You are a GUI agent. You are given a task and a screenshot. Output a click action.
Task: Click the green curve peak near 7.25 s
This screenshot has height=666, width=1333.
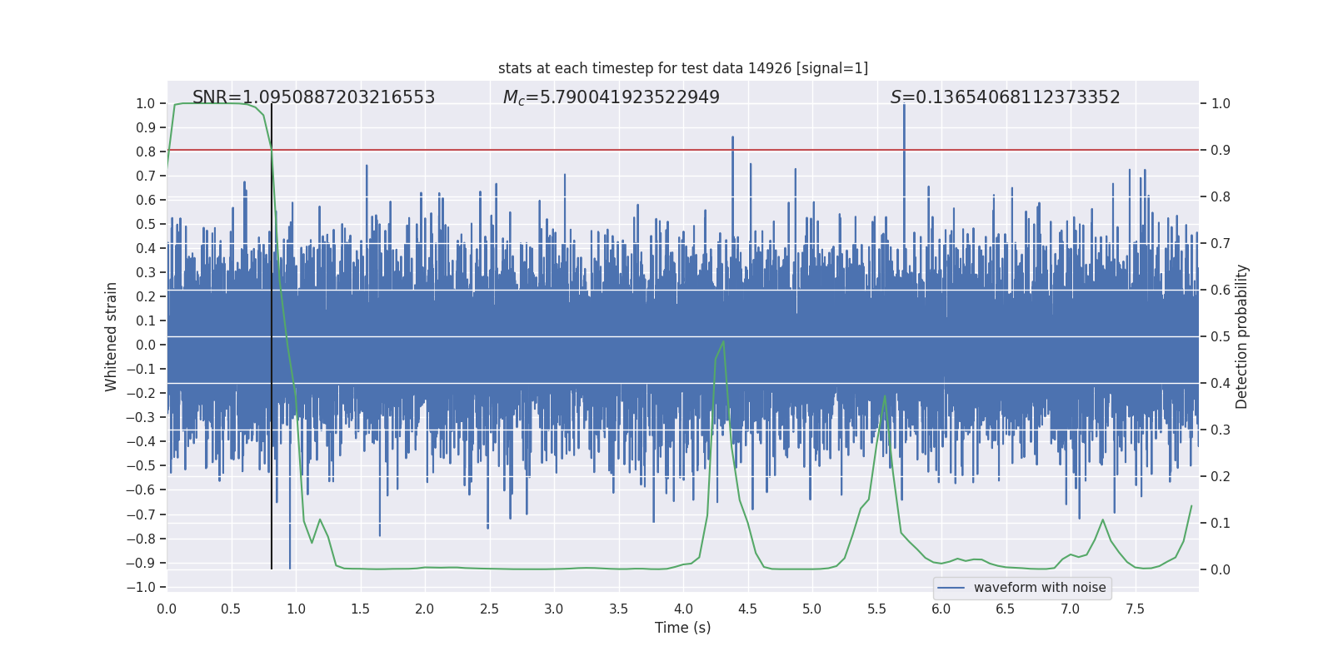(x=1102, y=520)
